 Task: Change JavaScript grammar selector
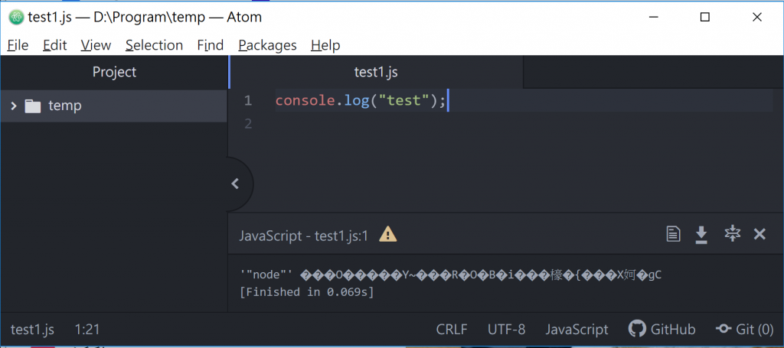point(577,330)
